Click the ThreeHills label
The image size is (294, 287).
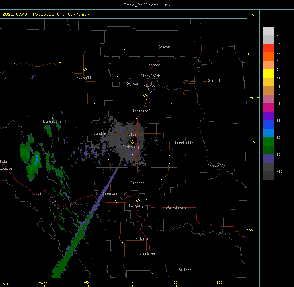[183, 142]
